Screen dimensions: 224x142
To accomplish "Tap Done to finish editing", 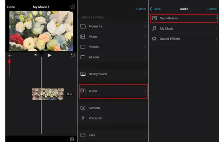I will tap(11, 7).
